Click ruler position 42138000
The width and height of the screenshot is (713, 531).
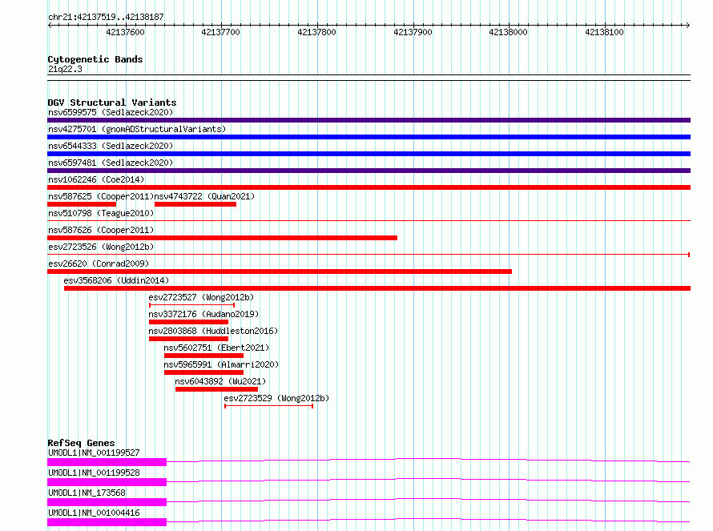508,32
